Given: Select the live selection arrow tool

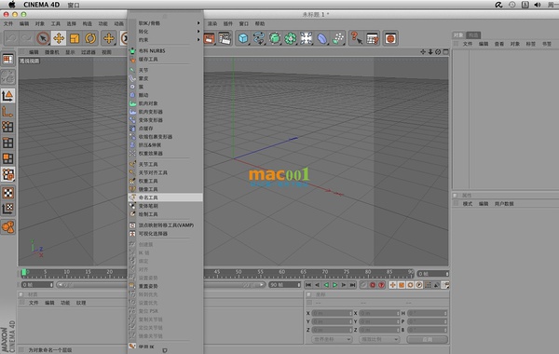Looking at the screenshot, I should coord(43,38).
